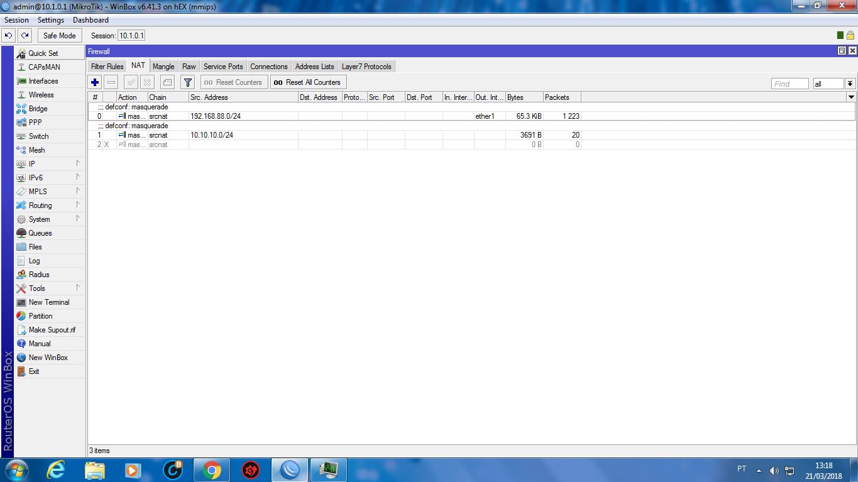Viewport: 858px width, 482px height.
Task: Open the Radius section
Action: [x=50, y=275]
